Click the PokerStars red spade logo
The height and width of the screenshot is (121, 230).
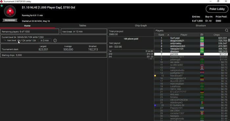[x=10, y=11]
